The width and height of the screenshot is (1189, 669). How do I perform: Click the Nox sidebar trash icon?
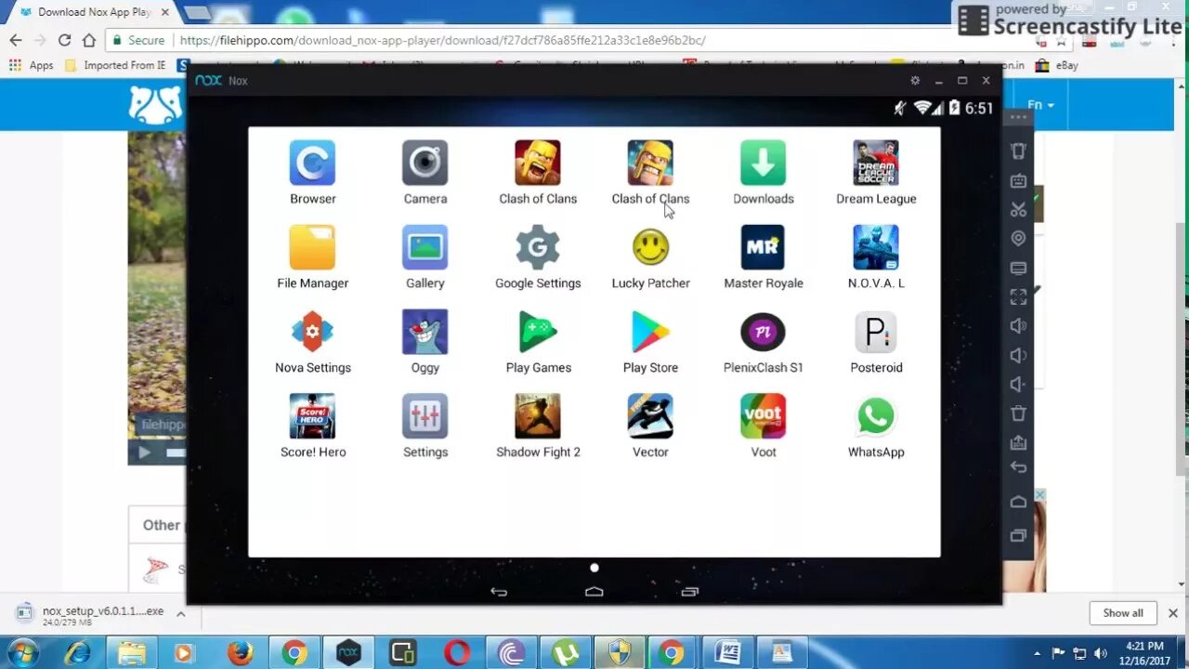point(1018,413)
